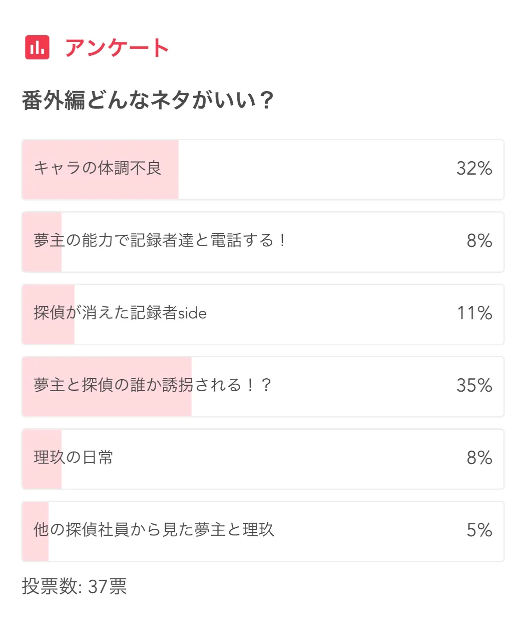
Task: Select the 理玖の日常 poll option
Action: tap(262, 459)
